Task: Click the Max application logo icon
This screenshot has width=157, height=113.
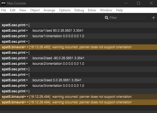Action: (x=4, y=3)
